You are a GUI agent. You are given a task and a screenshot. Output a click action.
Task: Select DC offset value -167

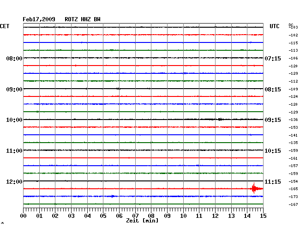click(294, 204)
